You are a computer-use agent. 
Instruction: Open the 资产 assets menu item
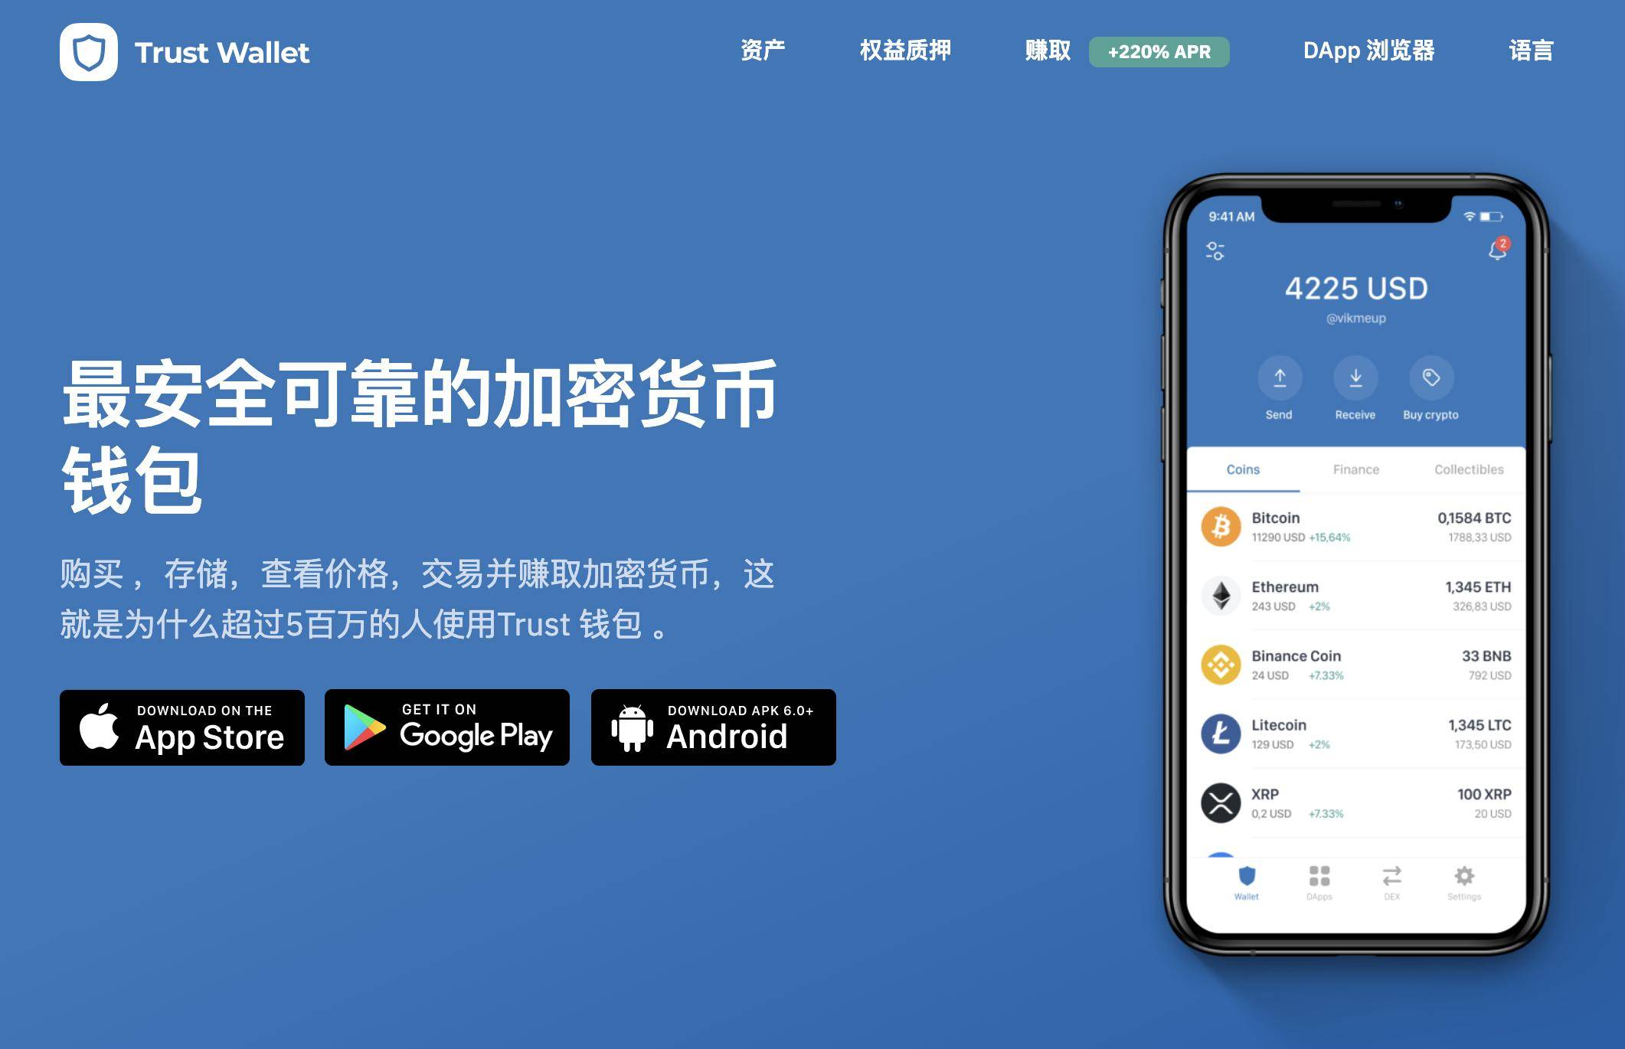760,48
